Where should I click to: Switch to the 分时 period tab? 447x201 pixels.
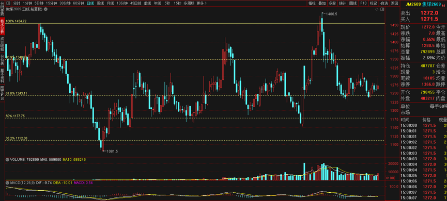click(17, 4)
